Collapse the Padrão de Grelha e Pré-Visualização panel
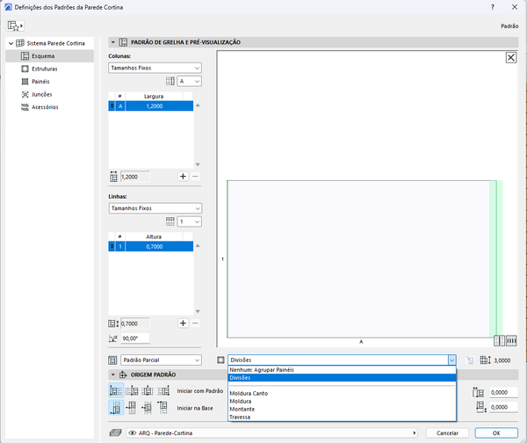 [x=113, y=42]
